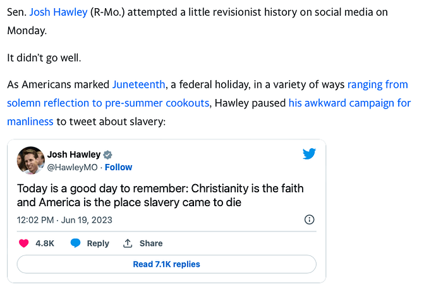Screen dimensions: 436x285
Task: Like the tweet with heart icon
Action: point(23,243)
